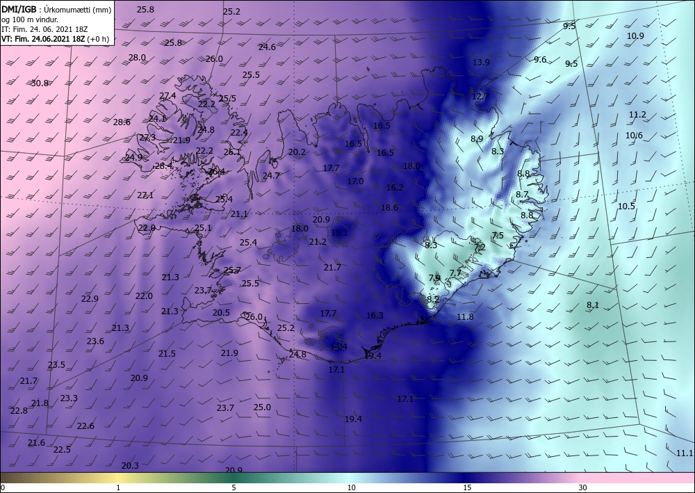This screenshot has width=695, height=493.
Task: Click the map value 23.6
Action: [95, 341]
